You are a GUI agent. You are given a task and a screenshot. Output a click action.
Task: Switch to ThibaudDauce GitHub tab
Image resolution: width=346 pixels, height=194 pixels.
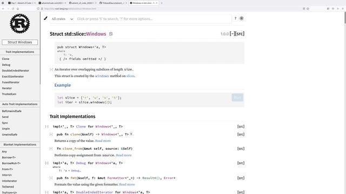(x=113, y=3)
